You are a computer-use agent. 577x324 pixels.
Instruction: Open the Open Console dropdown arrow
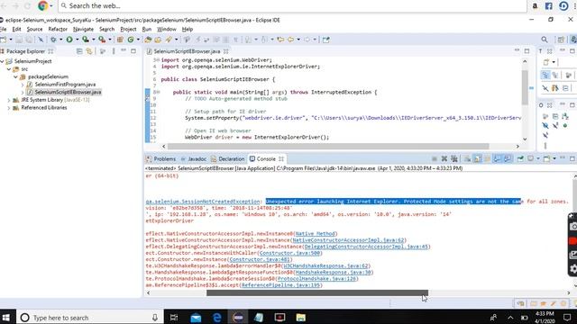554,158
